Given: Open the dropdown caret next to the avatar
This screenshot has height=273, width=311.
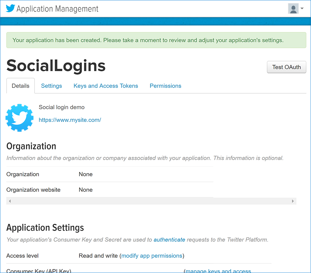Looking at the screenshot, I should [x=302, y=8].
